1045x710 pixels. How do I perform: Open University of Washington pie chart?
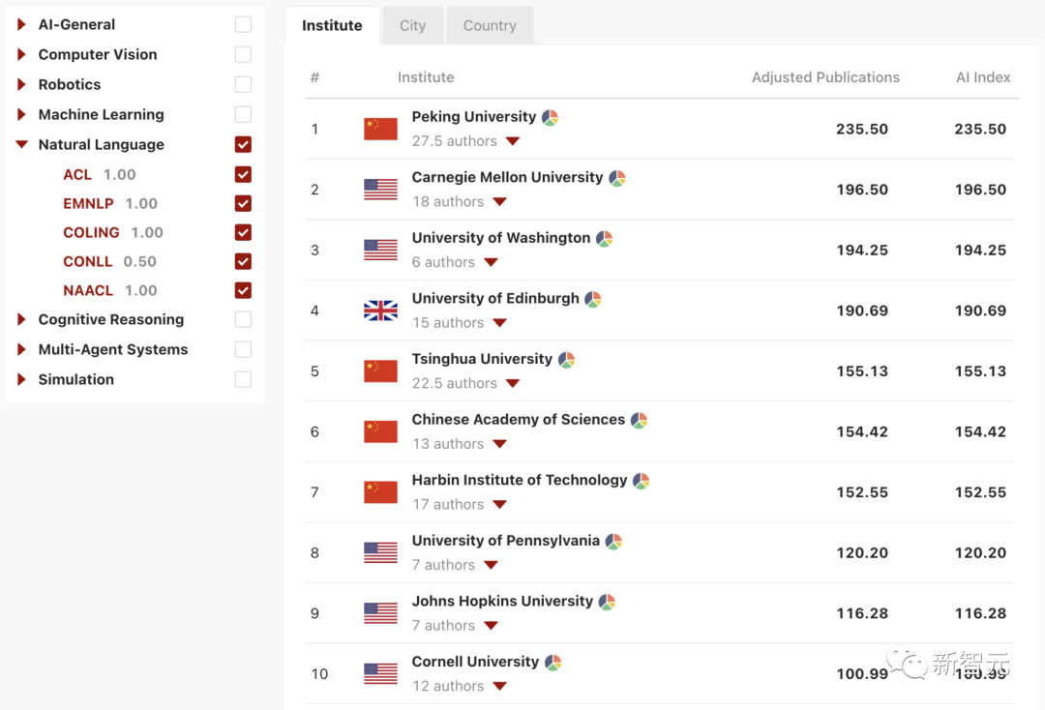click(605, 239)
